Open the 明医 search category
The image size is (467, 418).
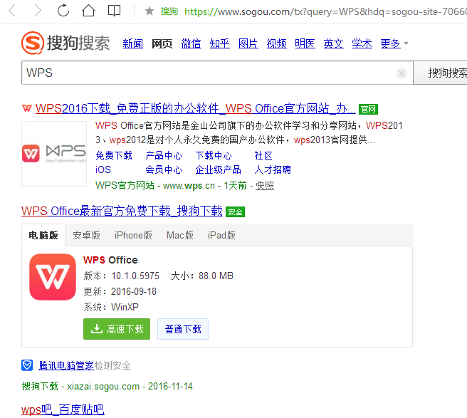tap(305, 43)
